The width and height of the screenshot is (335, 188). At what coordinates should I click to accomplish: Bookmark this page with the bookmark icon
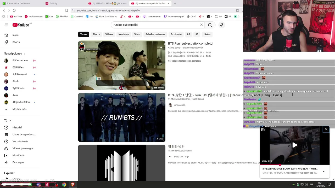[66, 10]
